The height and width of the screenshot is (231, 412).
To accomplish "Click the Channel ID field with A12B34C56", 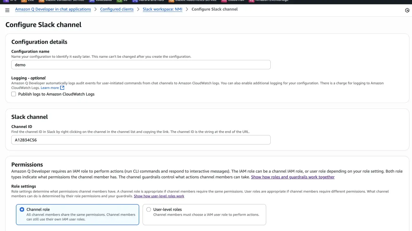I will click(141, 140).
